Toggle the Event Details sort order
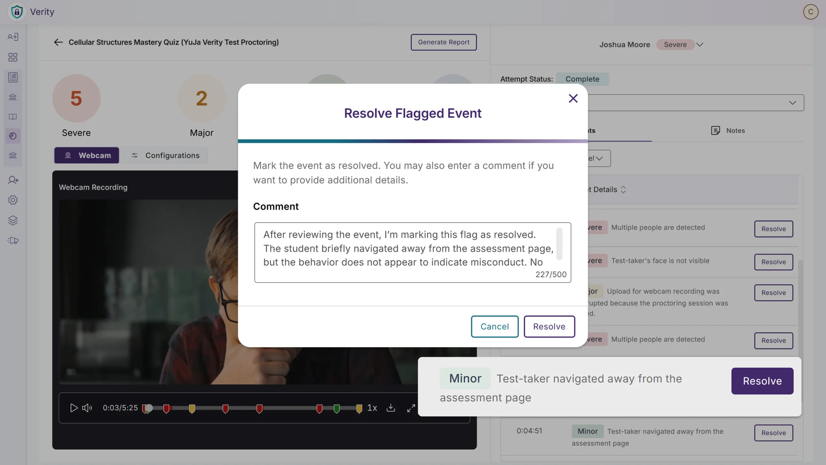 tap(623, 190)
